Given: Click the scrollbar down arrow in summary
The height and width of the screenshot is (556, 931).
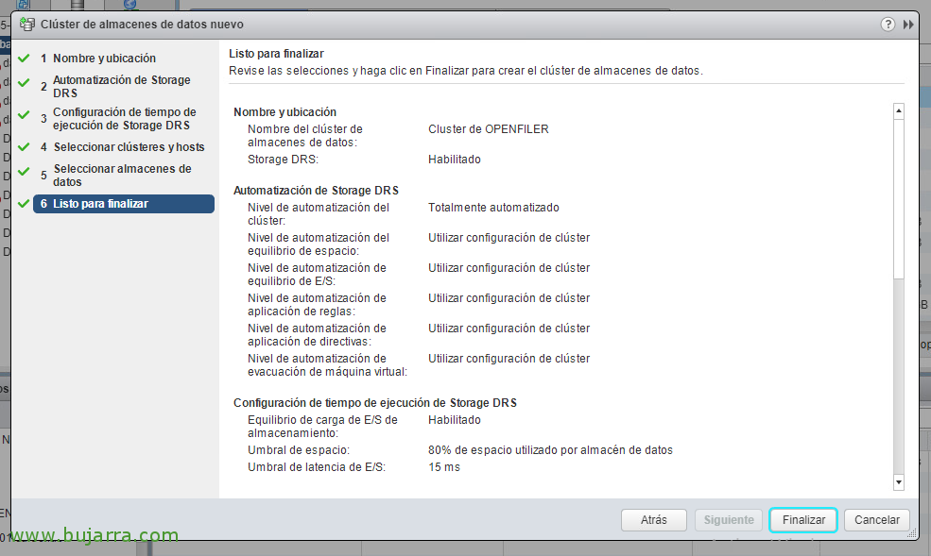Looking at the screenshot, I should point(899,482).
